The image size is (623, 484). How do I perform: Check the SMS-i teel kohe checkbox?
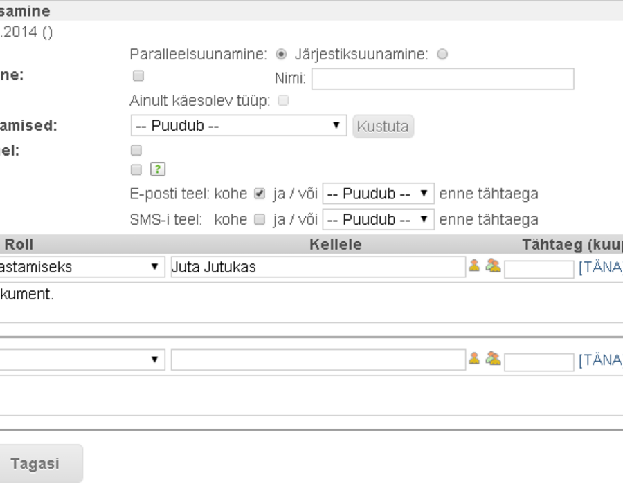pos(260,219)
